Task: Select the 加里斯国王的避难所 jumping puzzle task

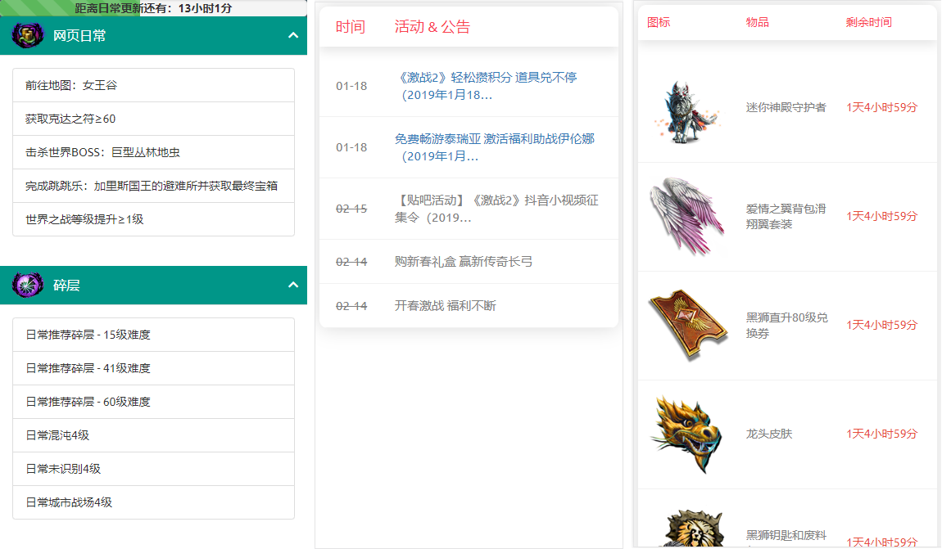Action: pos(153,186)
